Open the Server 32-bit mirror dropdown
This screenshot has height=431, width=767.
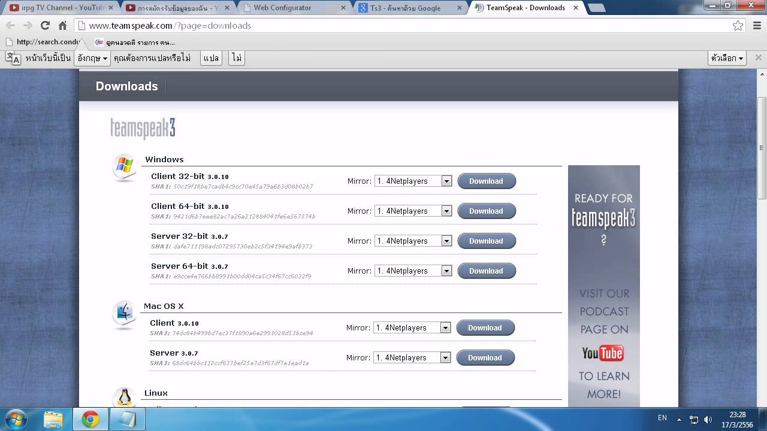click(413, 241)
